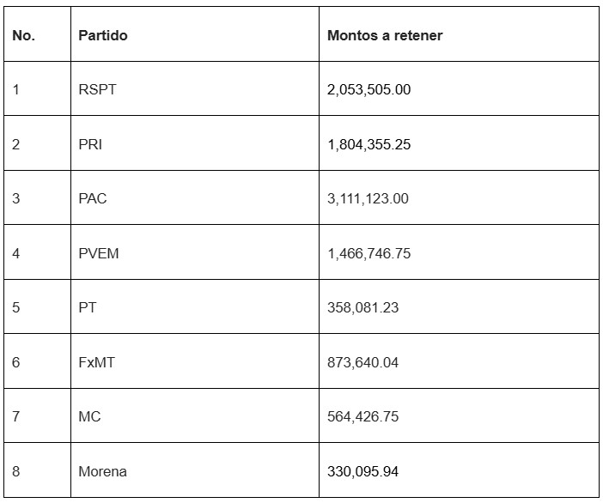Select the Morena party cell

click(x=102, y=471)
